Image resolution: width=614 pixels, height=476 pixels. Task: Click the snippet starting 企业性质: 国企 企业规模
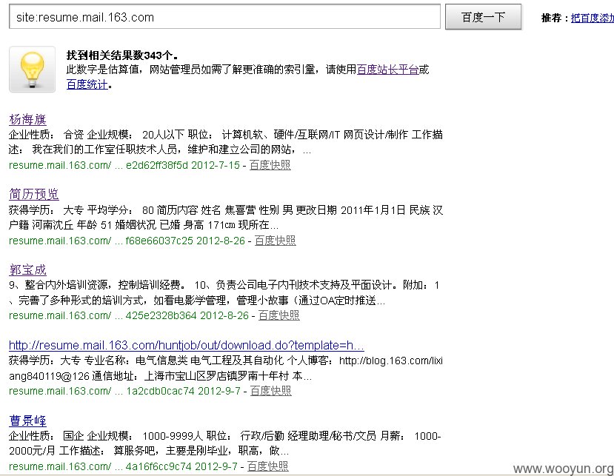point(224,443)
